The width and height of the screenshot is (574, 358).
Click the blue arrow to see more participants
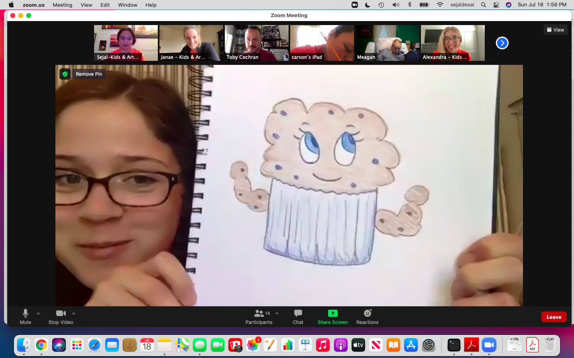tap(502, 43)
